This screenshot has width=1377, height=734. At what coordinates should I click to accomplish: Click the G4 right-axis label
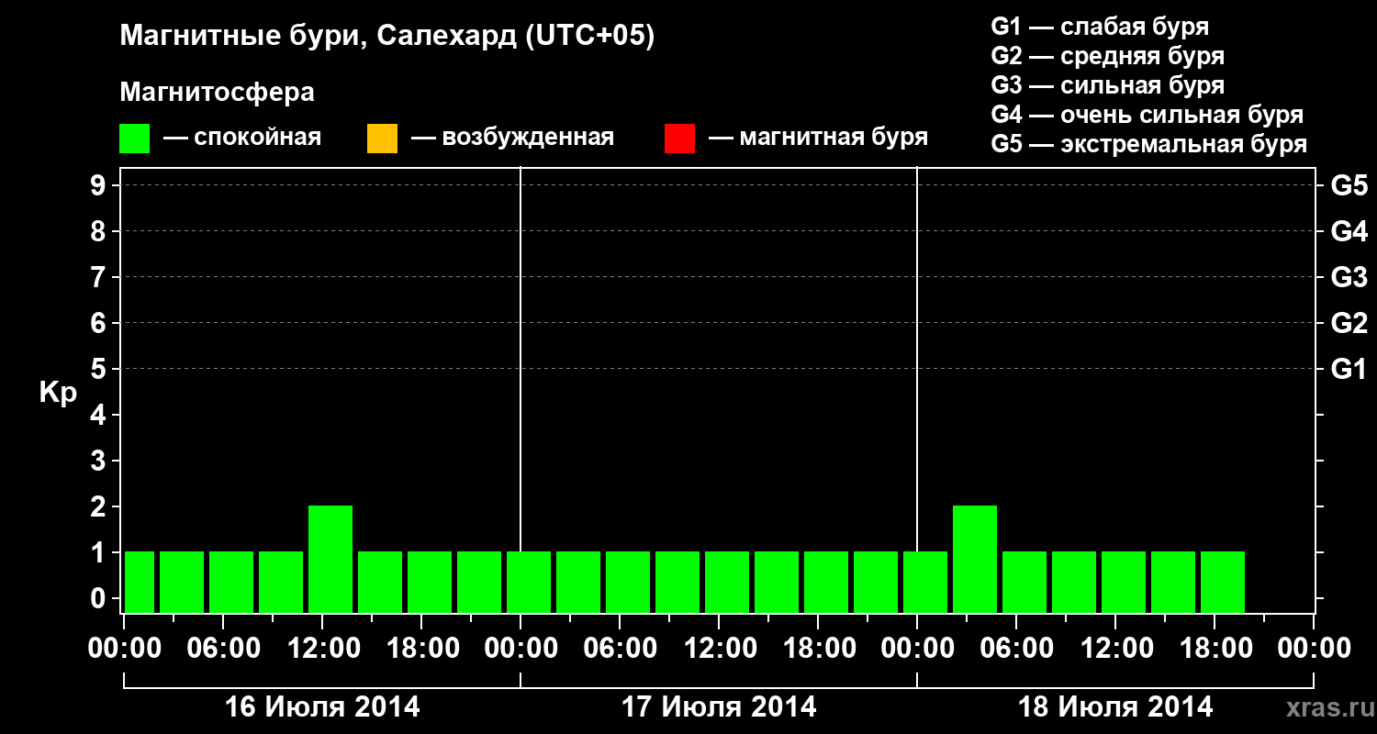coord(1349,231)
